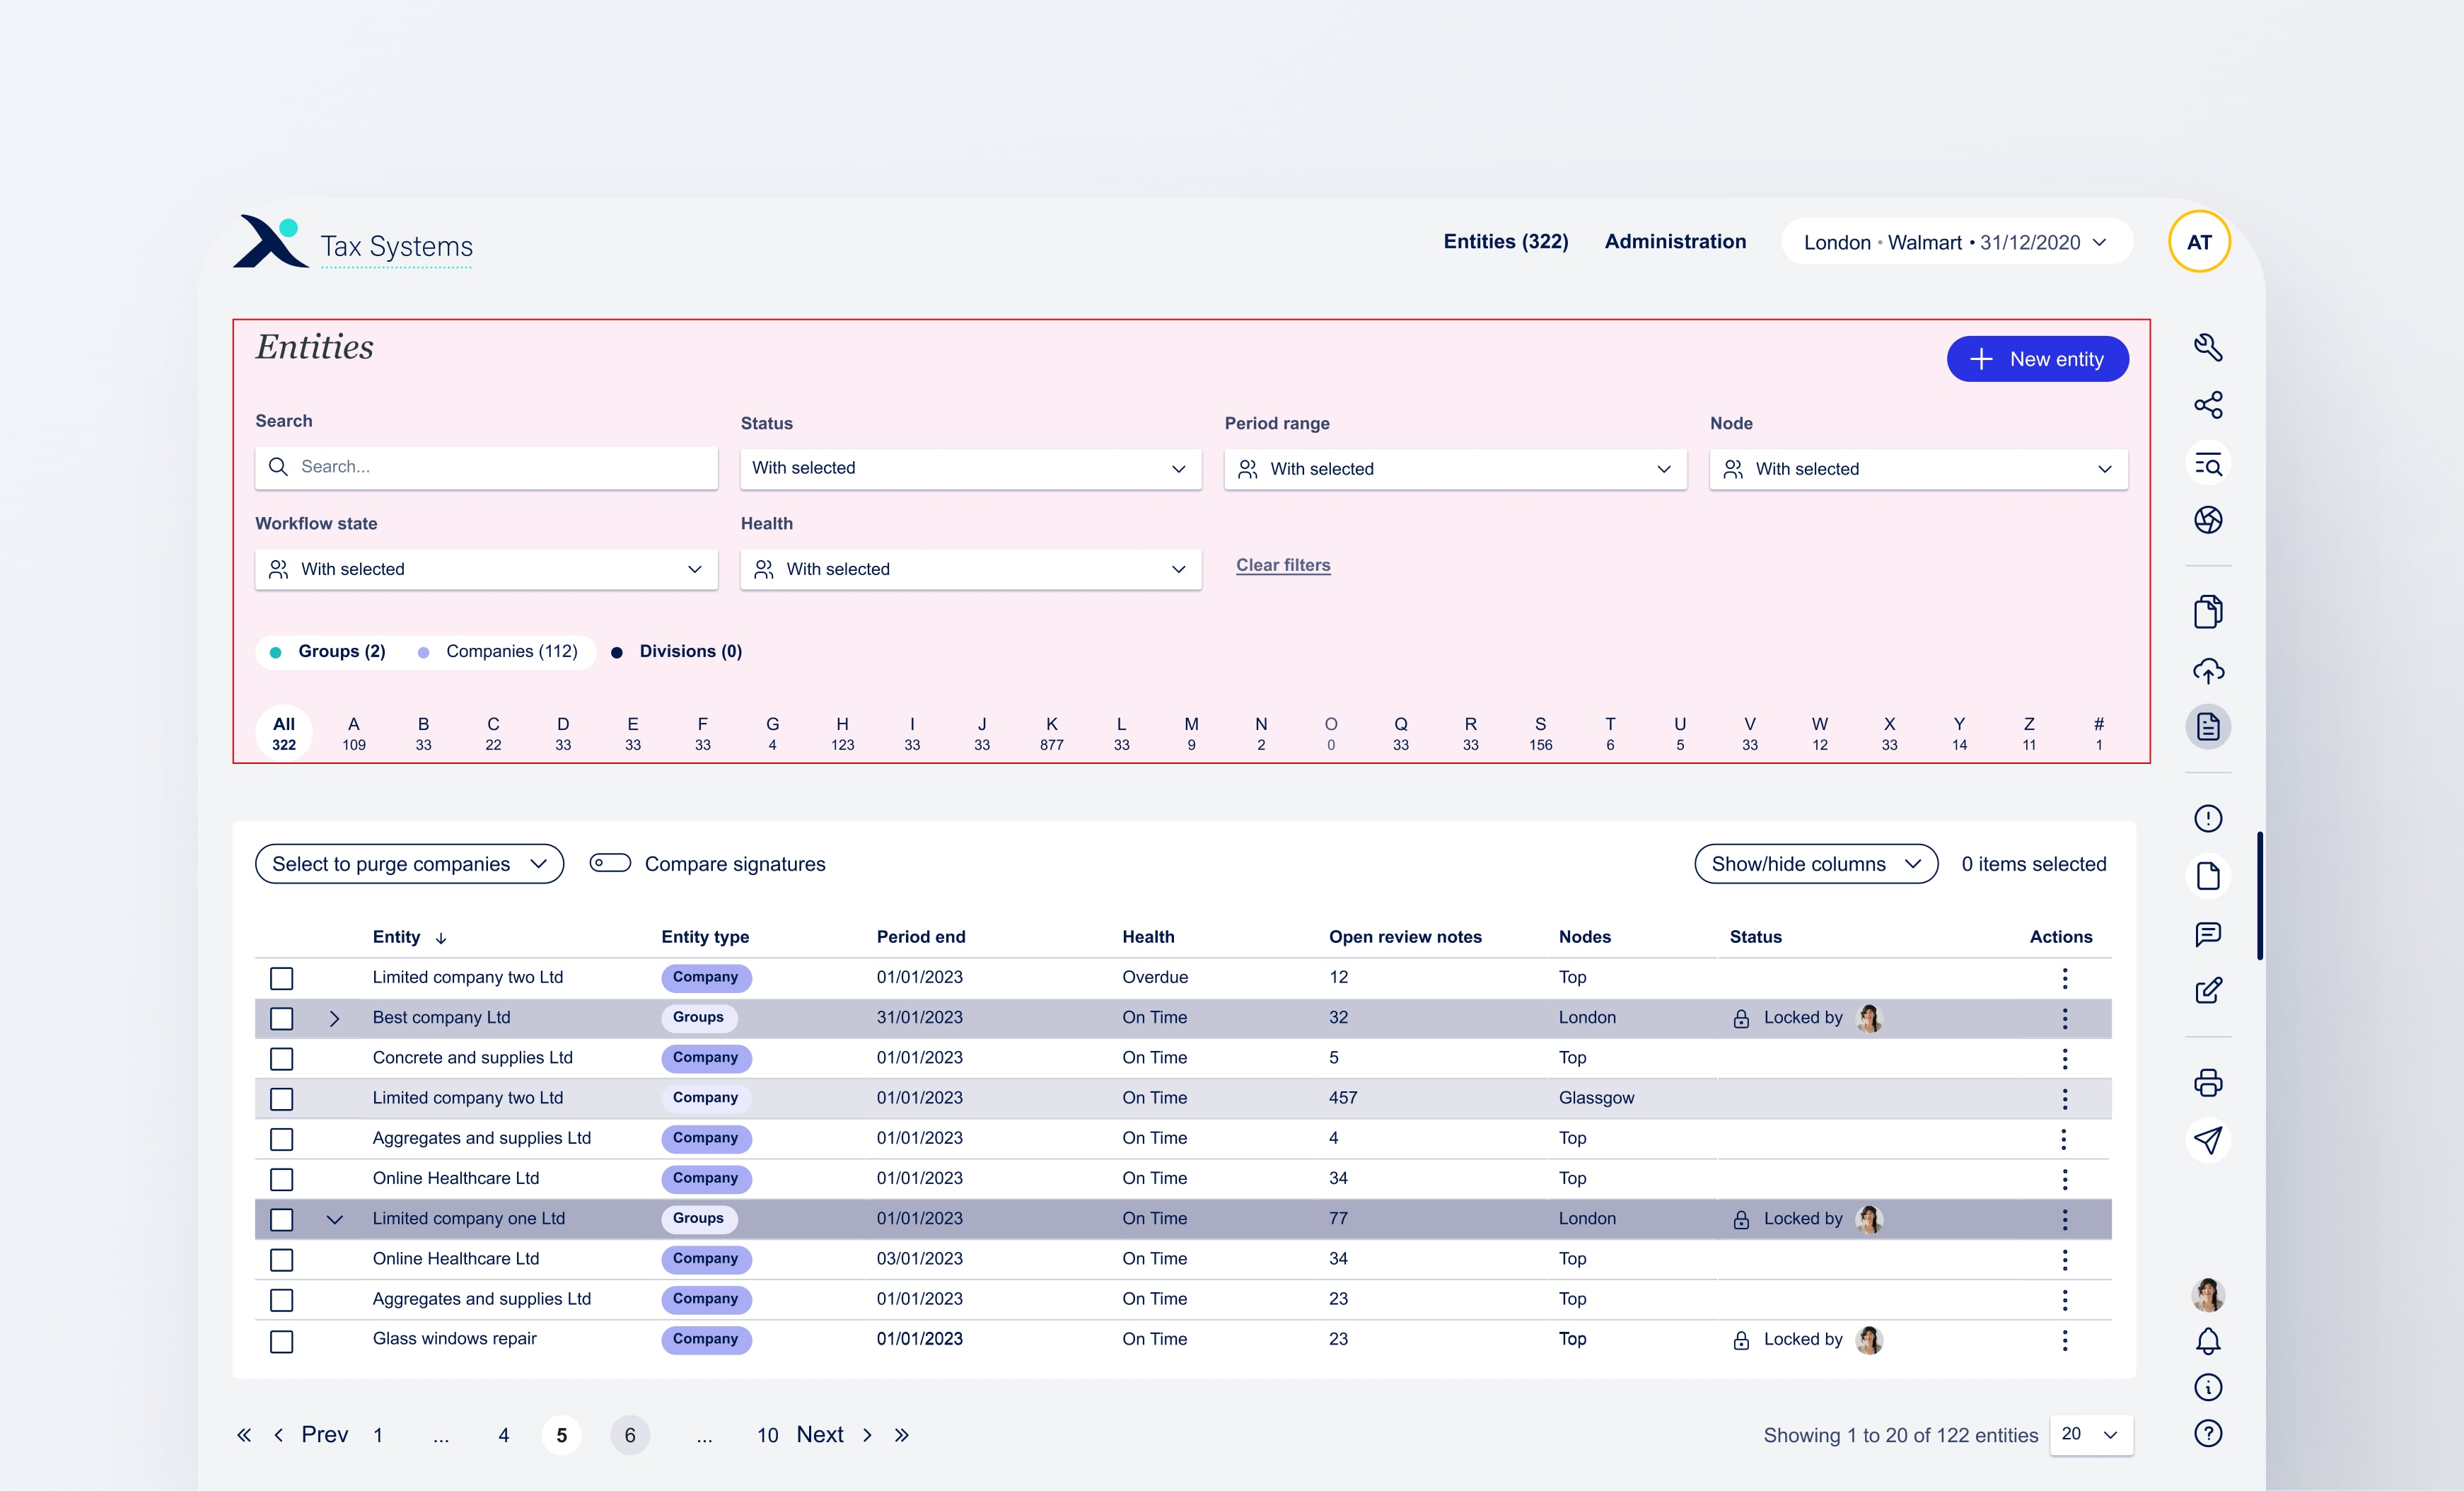The height and width of the screenshot is (1491, 2464).
Task: Tick checkbox for Glass windows repair
Action: tap(282, 1340)
